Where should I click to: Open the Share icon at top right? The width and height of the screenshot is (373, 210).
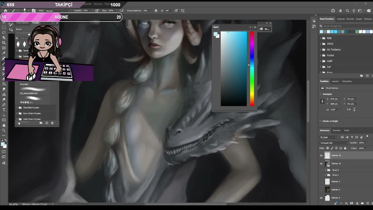coord(333,10)
